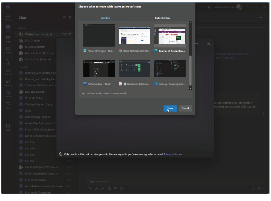Switch to the Entire Screen tab
The width and height of the screenshot is (271, 201).
162,18
